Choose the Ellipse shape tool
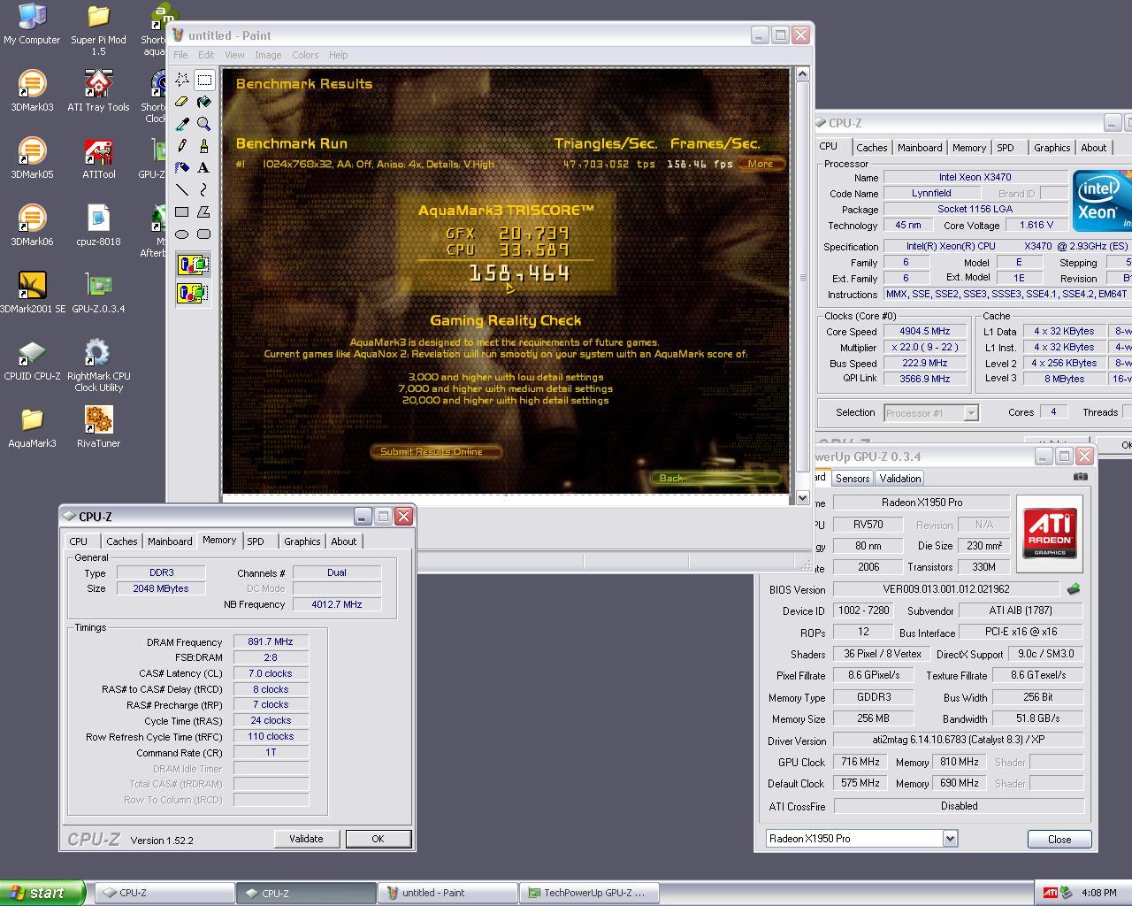The width and height of the screenshot is (1132, 906). 182,234
